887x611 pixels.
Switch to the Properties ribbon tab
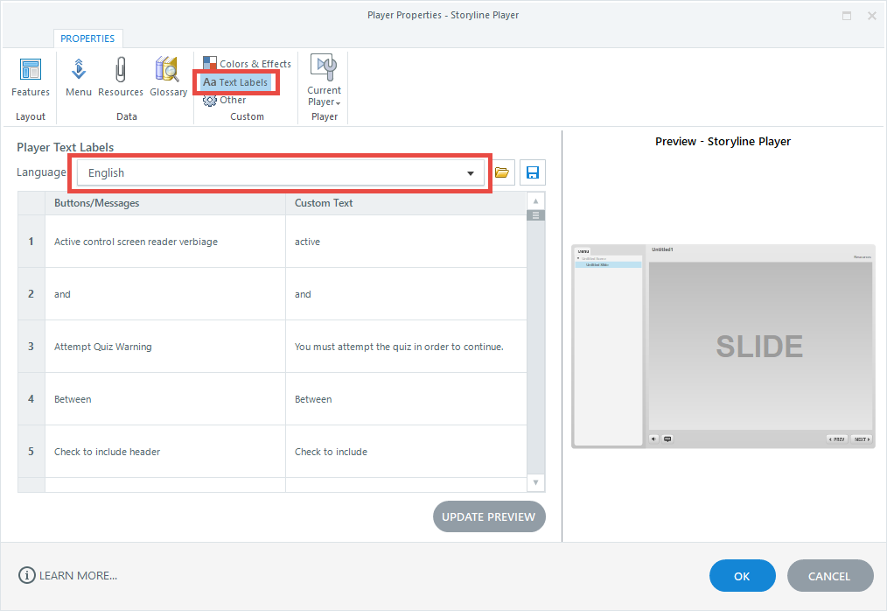87,39
